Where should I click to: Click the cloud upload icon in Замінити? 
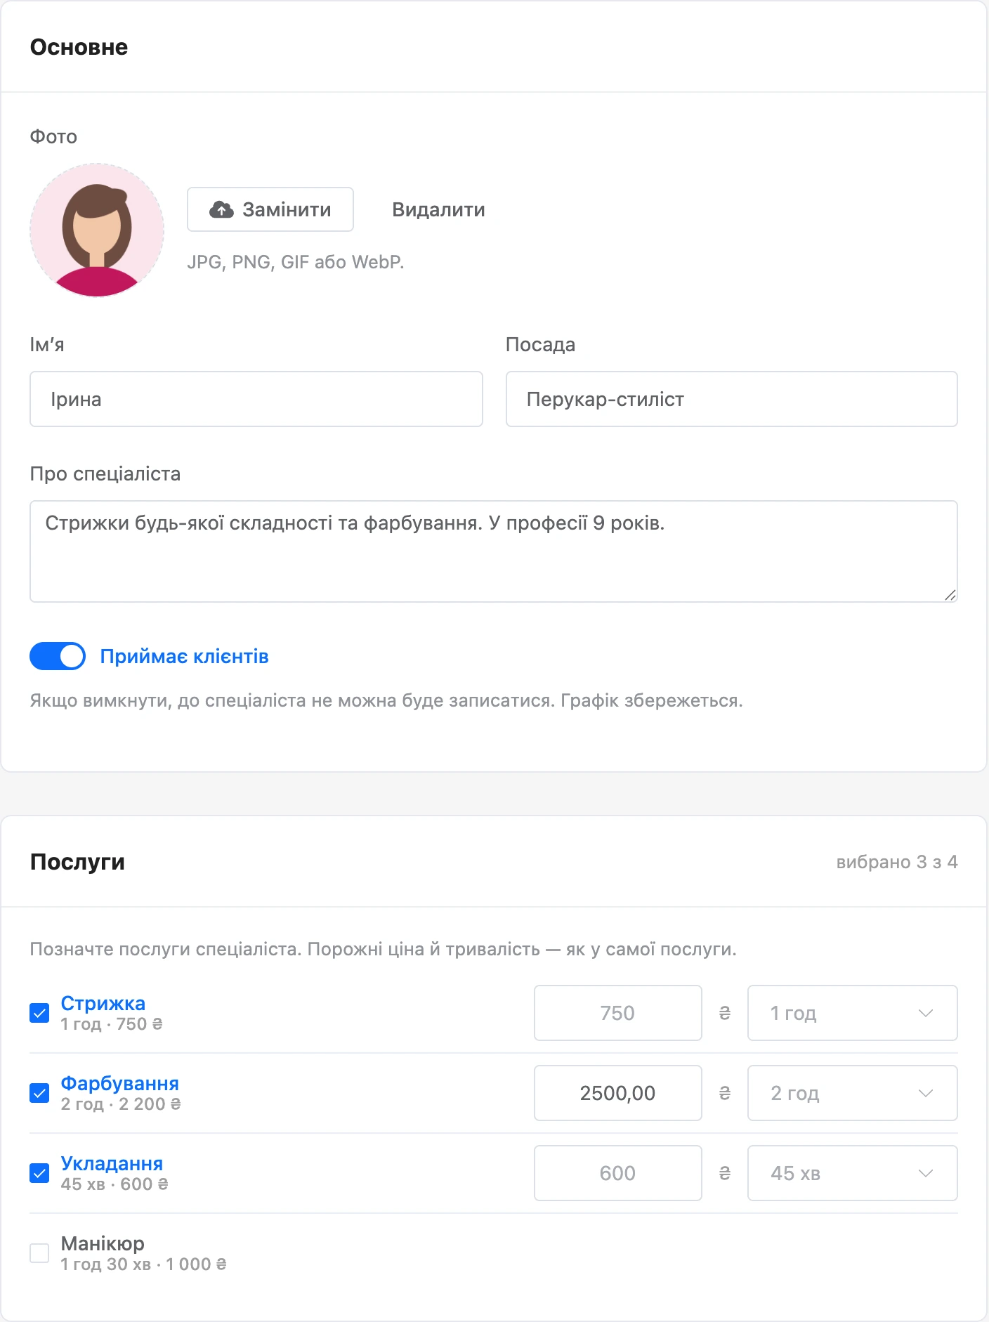tap(221, 209)
